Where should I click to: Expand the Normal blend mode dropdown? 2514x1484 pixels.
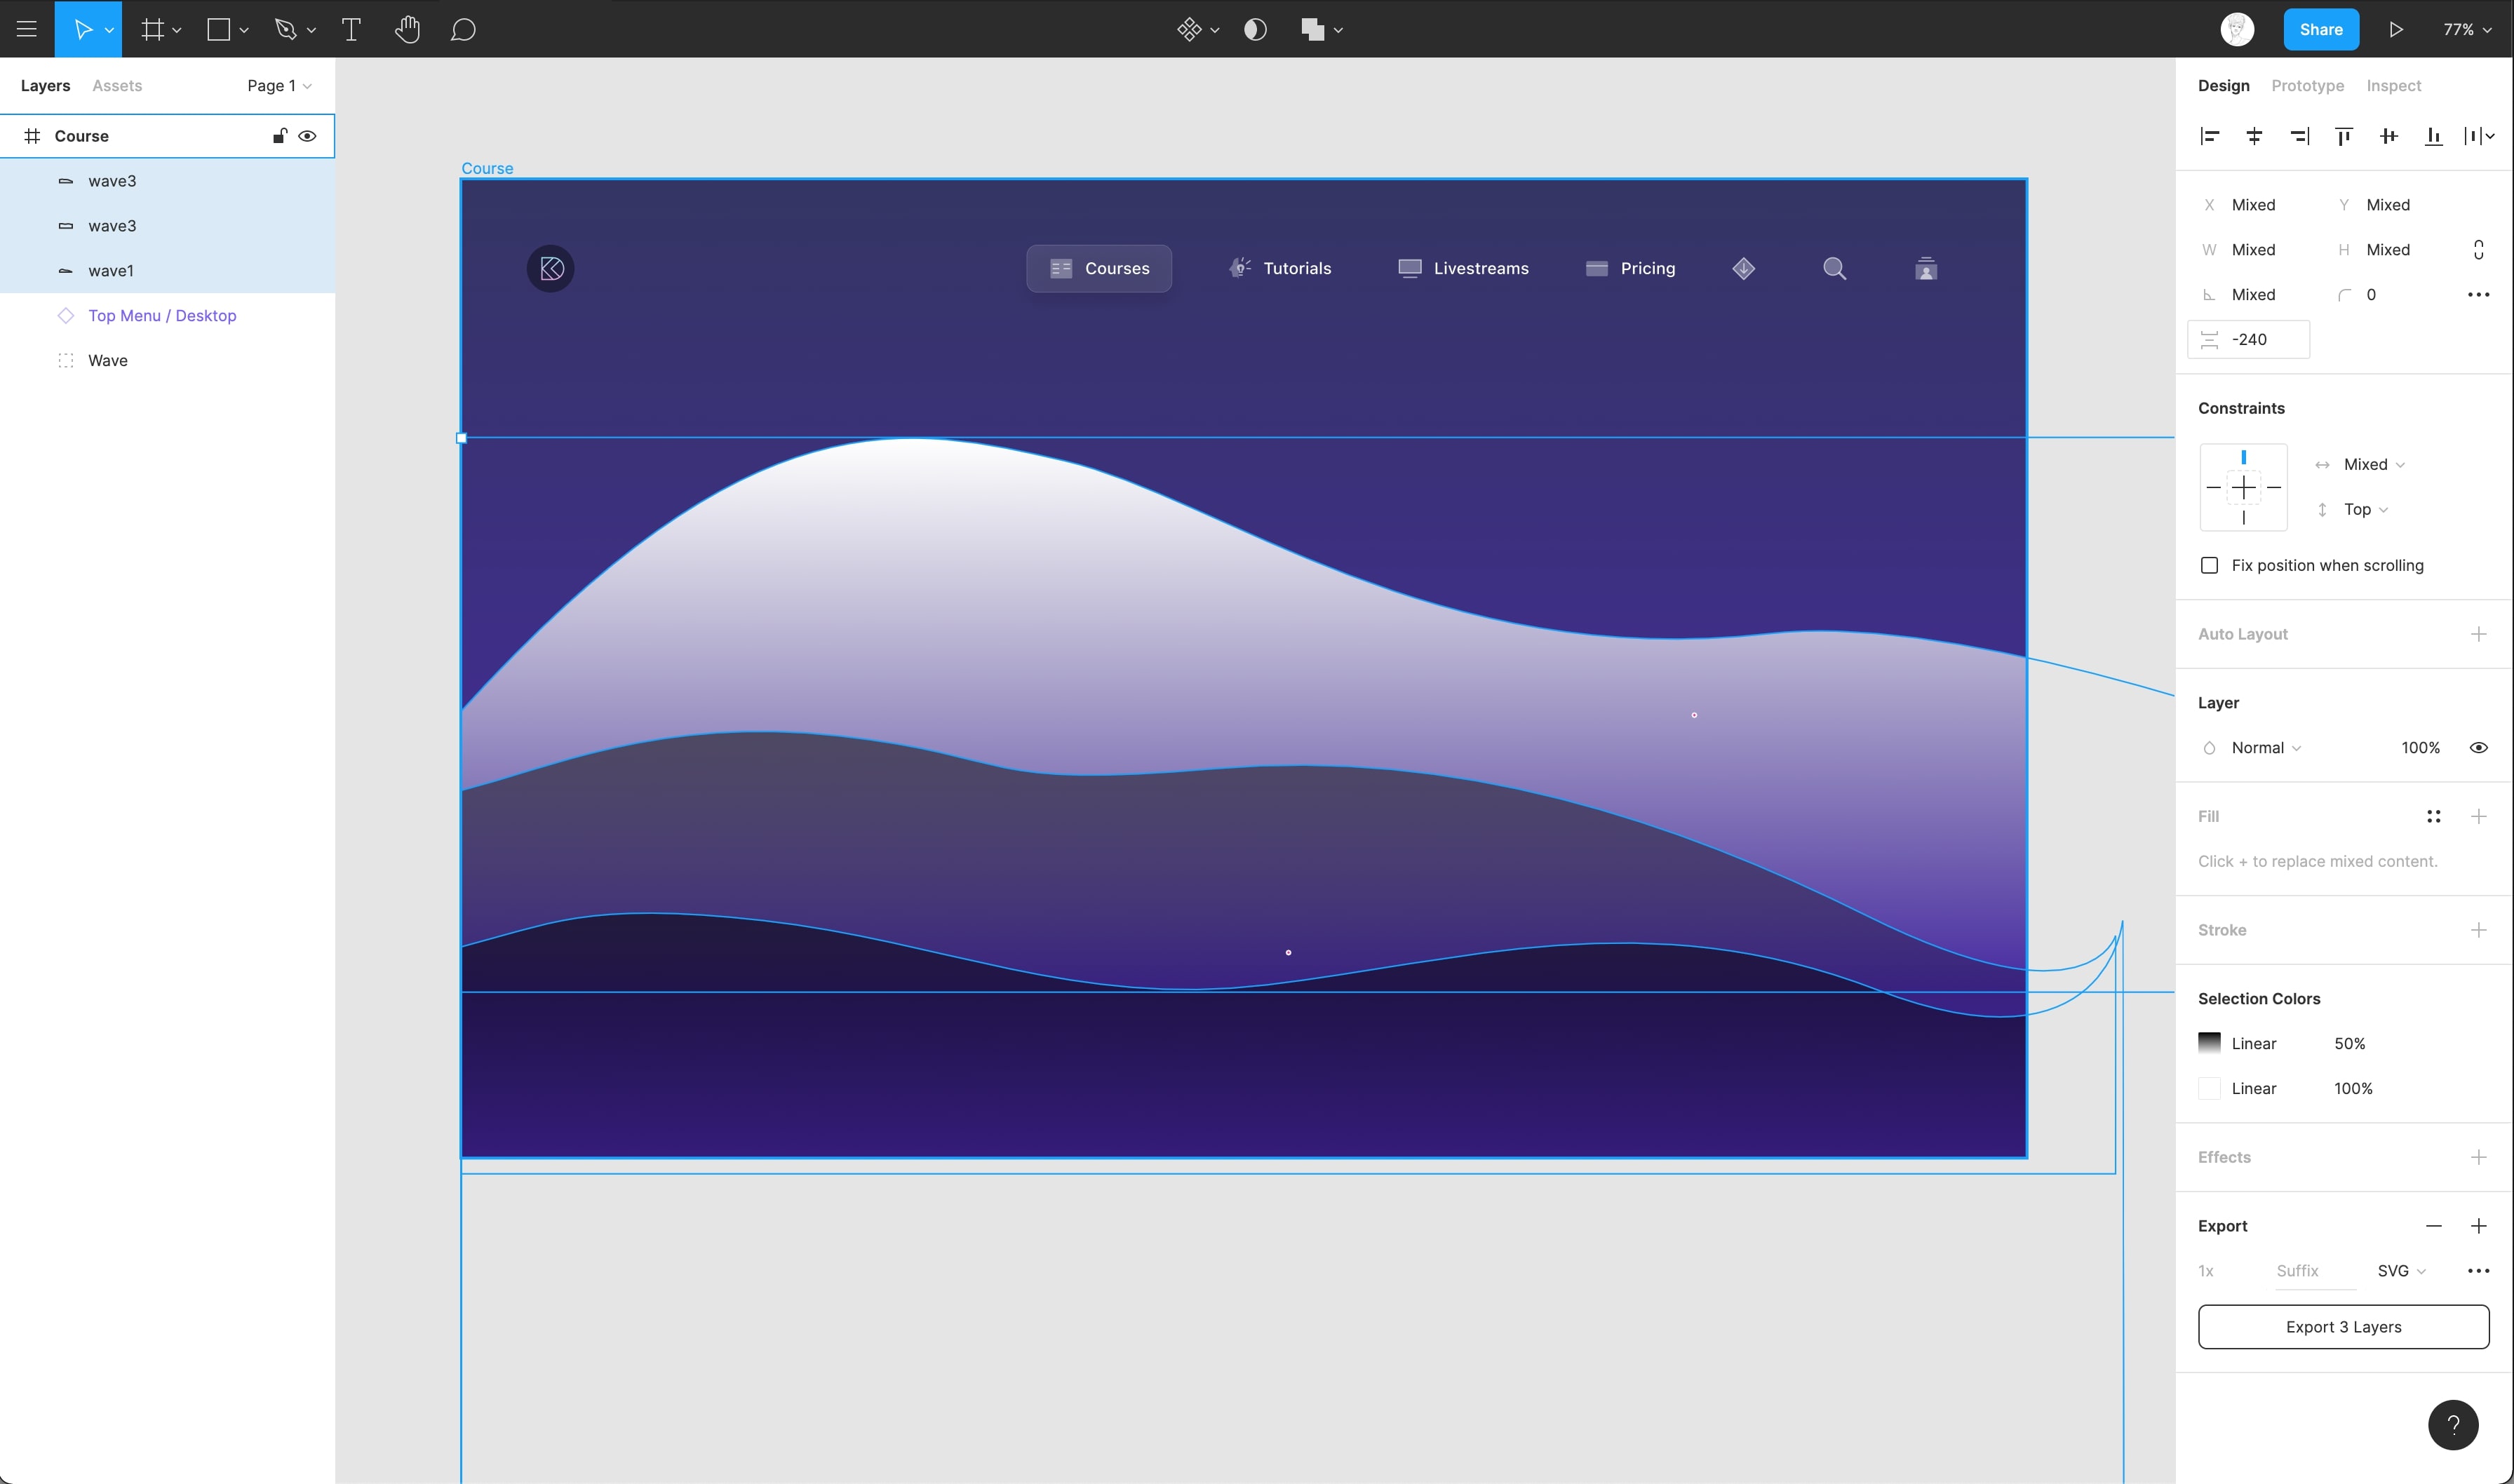point(2265,748)
